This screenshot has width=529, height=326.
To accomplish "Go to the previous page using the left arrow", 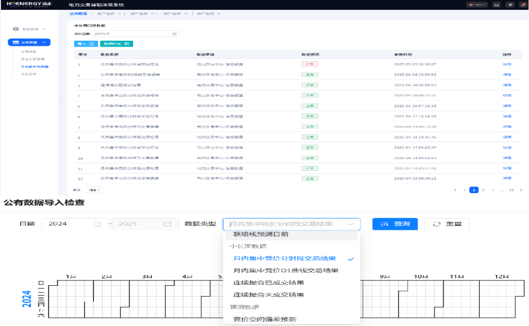I will tap(455, 190).
